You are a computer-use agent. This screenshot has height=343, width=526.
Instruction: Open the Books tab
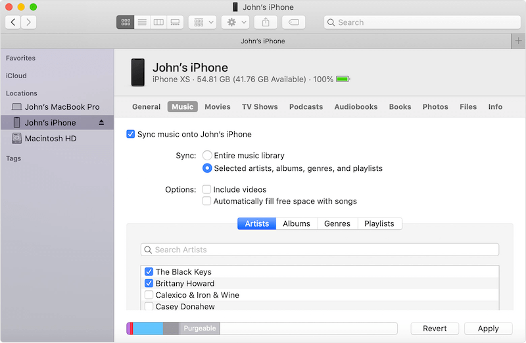(x=400, y=106)
